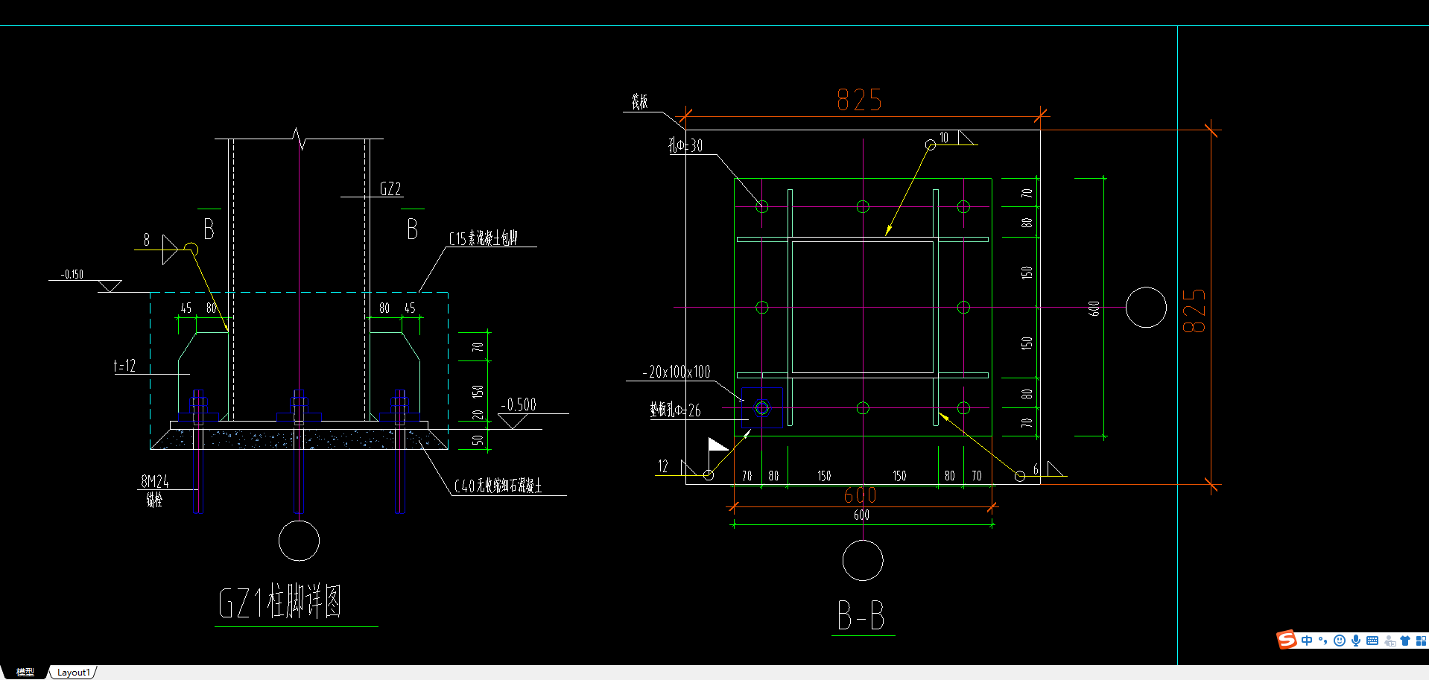Select the t=12 thickness note
Screen dimensions: 1429x680
click(x=124, y=366)
